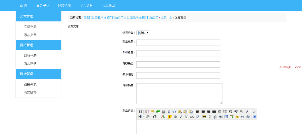
Task: Click the first breadcrumb site-name link
Action: point(121,17)
